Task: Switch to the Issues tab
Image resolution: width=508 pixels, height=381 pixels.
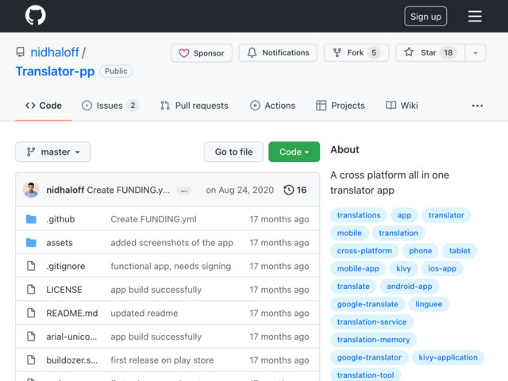Action: coord(110,106)
